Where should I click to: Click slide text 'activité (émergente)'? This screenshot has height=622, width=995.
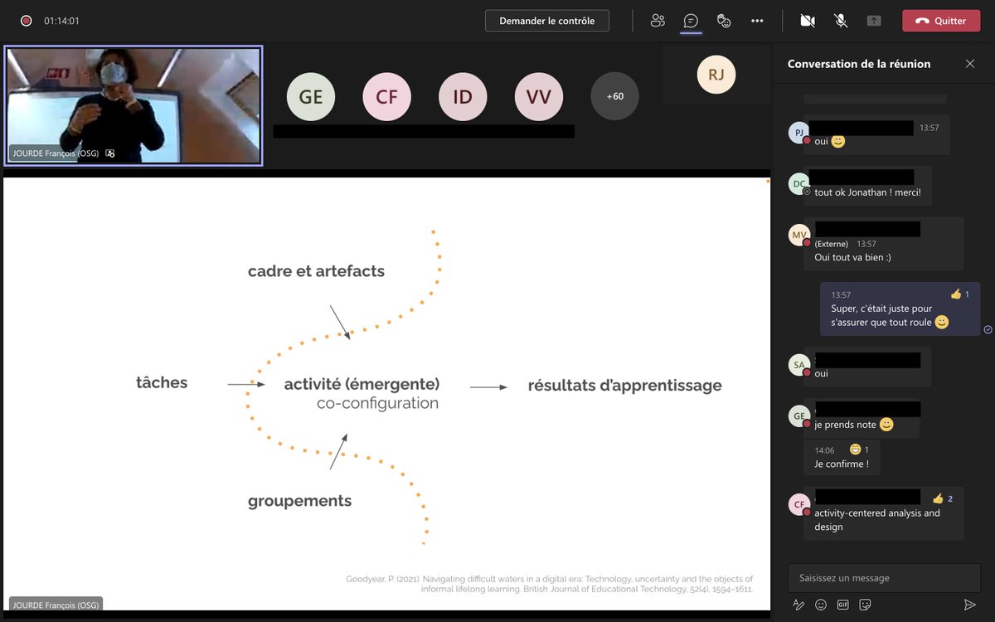(x=362, y=385)
